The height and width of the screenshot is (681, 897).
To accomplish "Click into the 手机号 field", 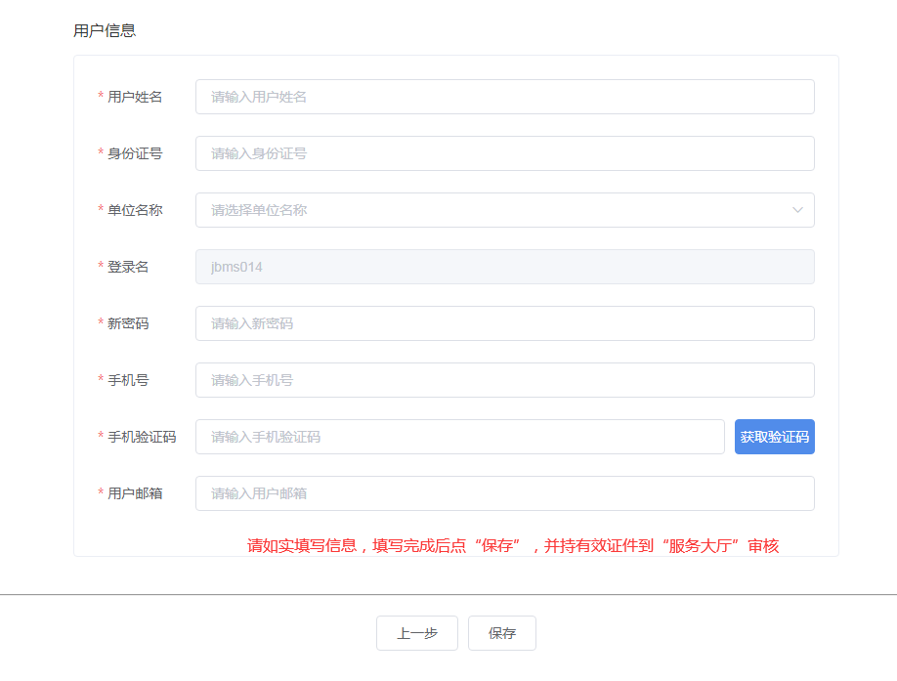I will click(x=504, y=380).
